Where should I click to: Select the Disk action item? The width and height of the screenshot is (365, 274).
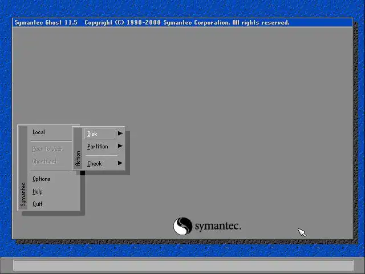coord(100,134)
